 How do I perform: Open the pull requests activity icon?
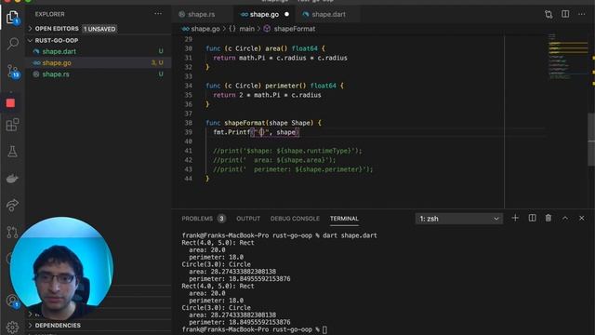pyautogui.click(x=12, y=232)
